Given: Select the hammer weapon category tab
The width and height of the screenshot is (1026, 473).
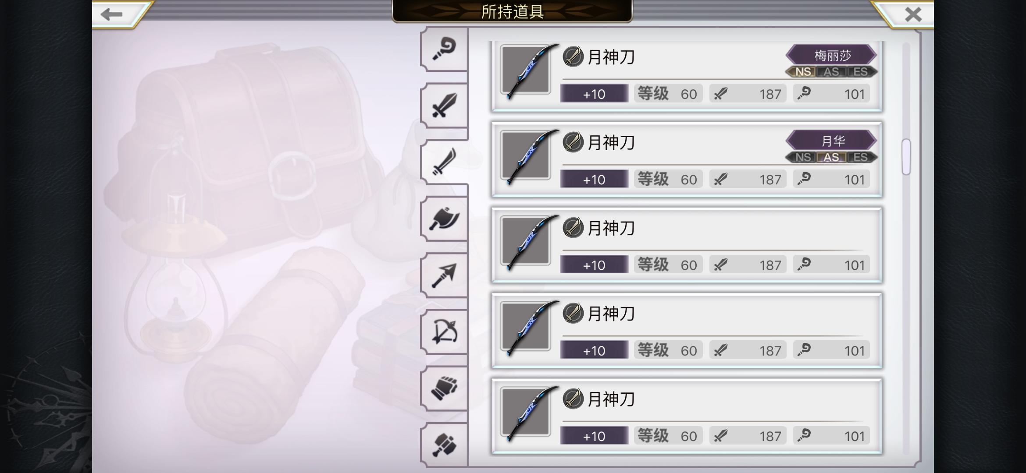Looking at the screenshot, I should [x=444, y=445].
